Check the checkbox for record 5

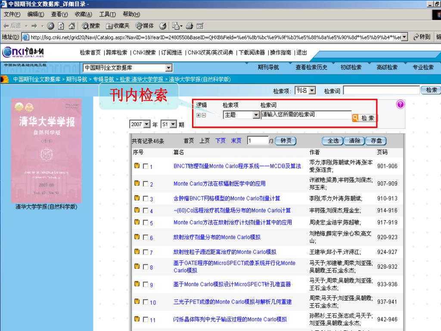[x=146, y=223]
